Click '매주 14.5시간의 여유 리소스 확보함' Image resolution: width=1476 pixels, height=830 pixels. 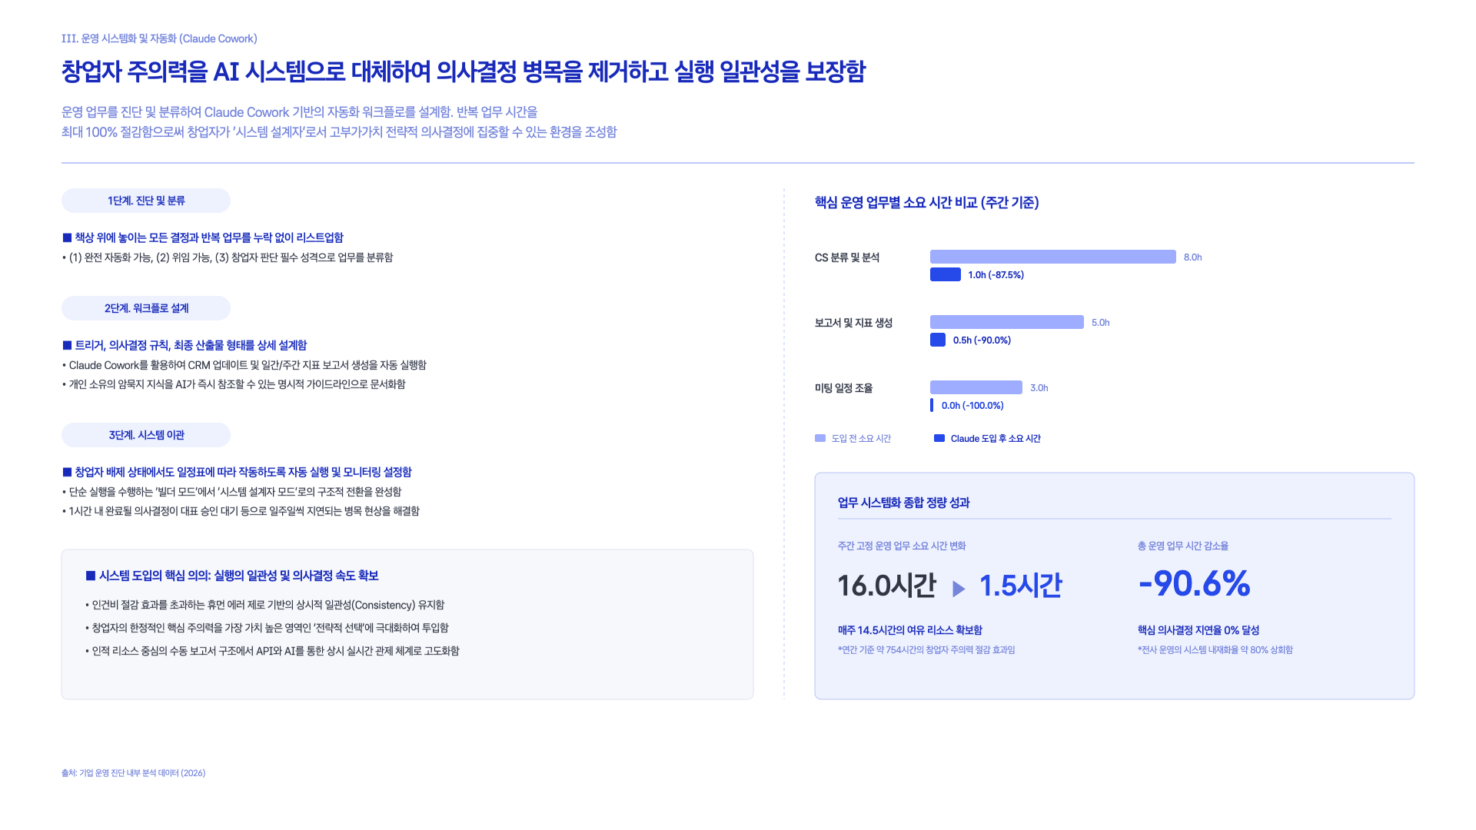point(910,630)
